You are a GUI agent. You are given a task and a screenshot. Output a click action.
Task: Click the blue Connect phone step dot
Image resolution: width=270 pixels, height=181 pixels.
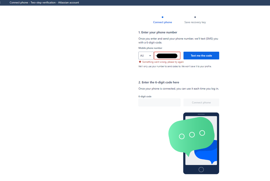(x=162, y=17)
